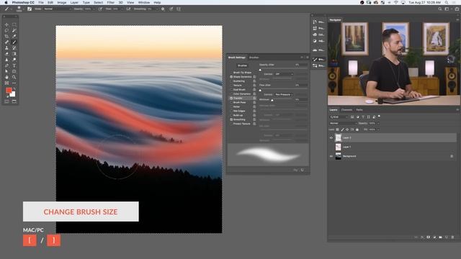Select the Zoom tool
The image size is (461, 259).
point(14,77)
